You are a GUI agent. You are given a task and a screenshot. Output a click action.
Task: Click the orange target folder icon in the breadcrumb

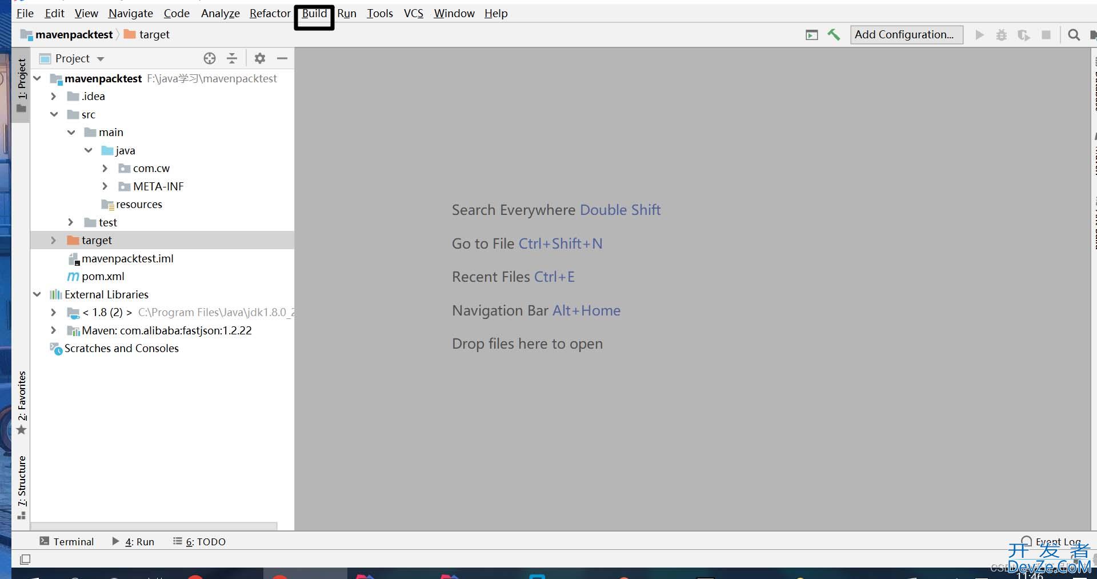130,34
